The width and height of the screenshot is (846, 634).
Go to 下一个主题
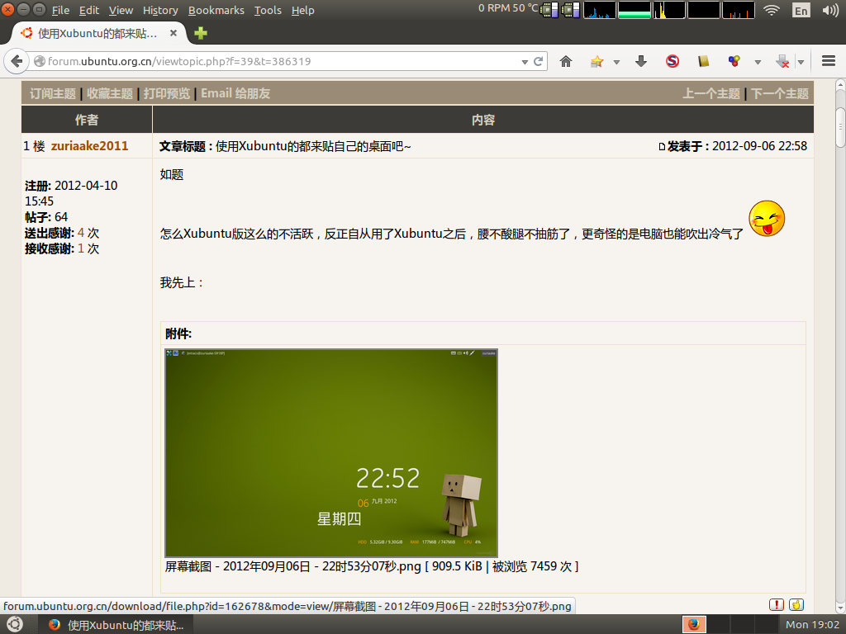pos(780,93)
